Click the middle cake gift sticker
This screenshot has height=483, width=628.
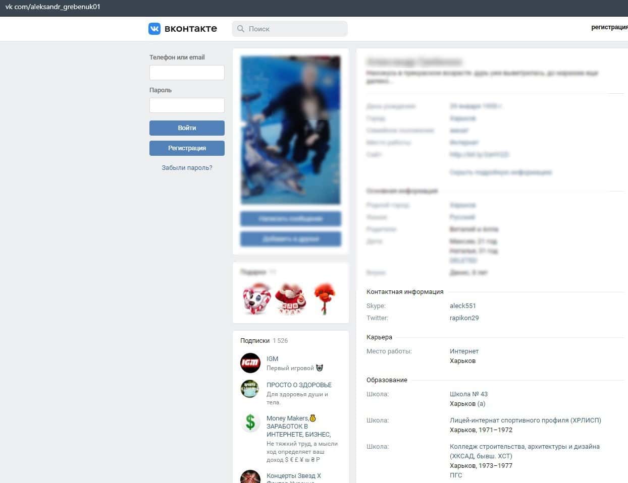point(291,298)
